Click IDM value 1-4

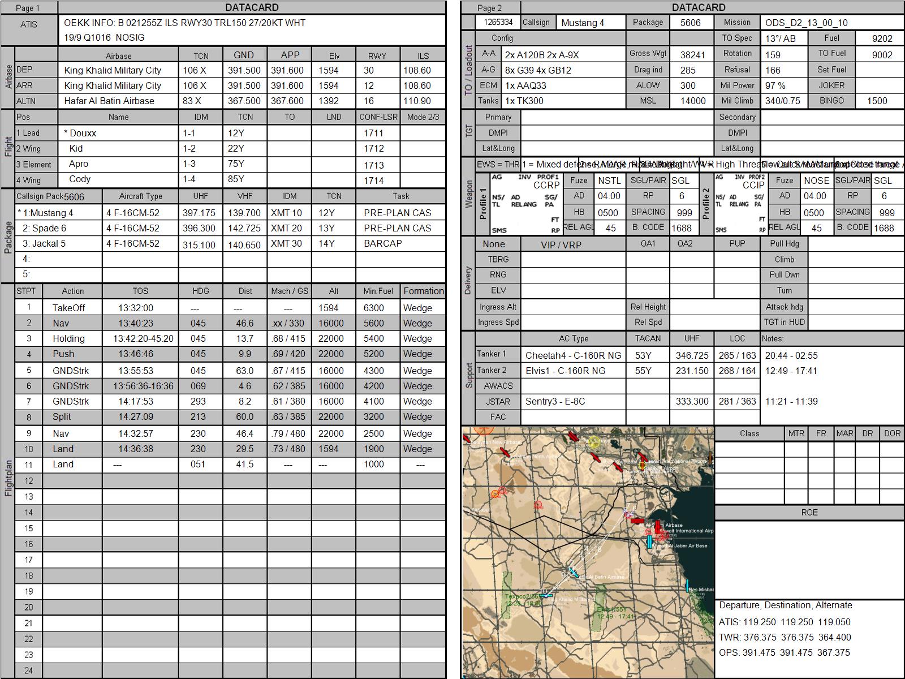point(189,179)
